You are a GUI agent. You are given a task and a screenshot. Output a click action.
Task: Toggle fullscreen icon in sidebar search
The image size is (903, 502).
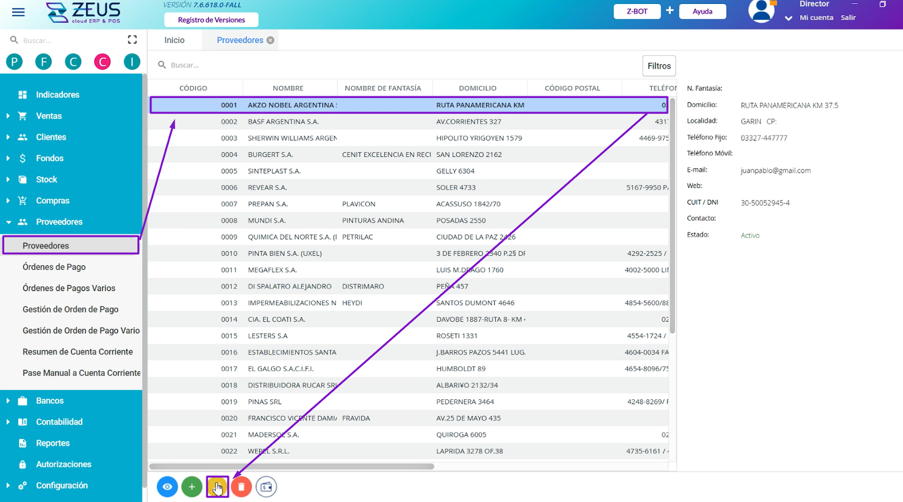click(x=132, y=40)
